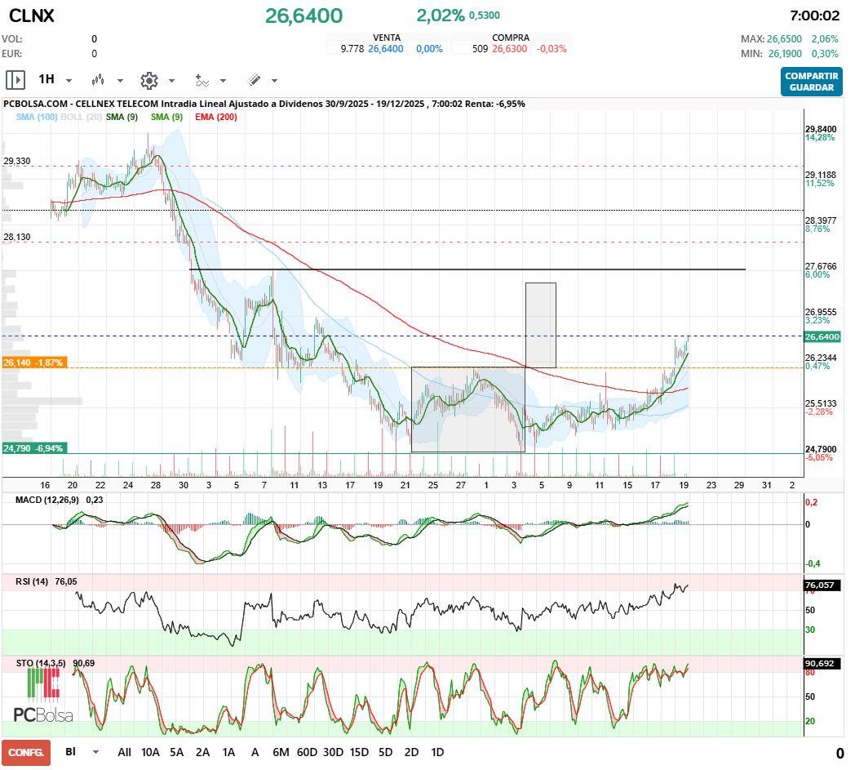The height and width of the screenshot is (770, 855).
Task: Select the candlestick chart style icon
Action: coord(98,80)
